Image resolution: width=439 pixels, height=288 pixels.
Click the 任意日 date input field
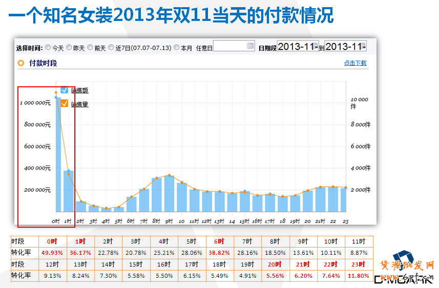[229, 46]
